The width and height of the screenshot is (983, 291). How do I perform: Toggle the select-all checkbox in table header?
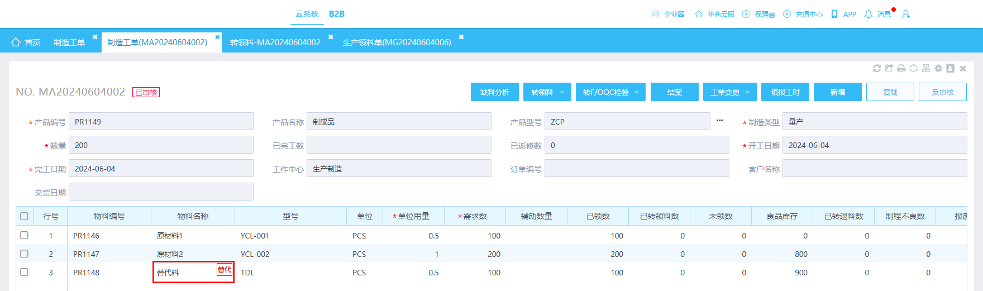click(24, 216)
